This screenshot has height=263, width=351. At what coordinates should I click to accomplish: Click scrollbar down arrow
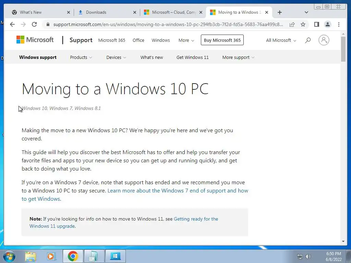pyautogui.click(x=343, y=241)
